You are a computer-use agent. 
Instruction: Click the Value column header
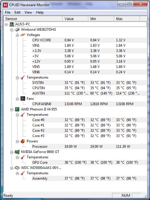(75, 19)
